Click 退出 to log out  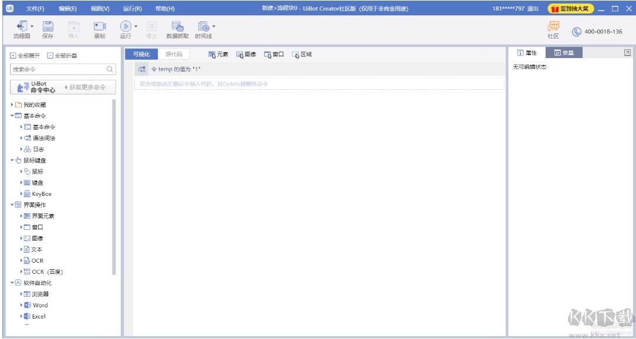point(533,9)
